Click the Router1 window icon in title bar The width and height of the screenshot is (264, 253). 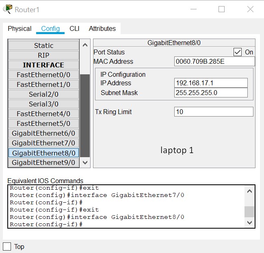[x=7, y=9]
